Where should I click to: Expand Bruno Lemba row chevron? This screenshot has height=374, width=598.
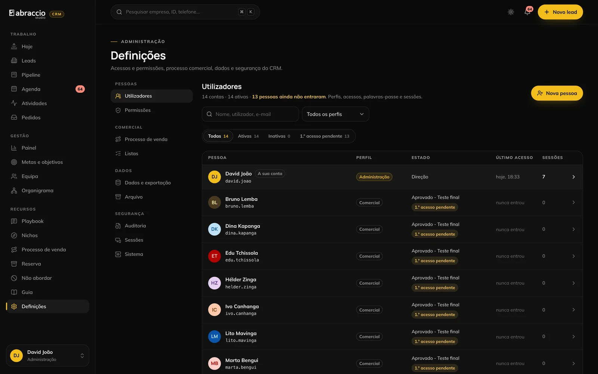(573, 202)
